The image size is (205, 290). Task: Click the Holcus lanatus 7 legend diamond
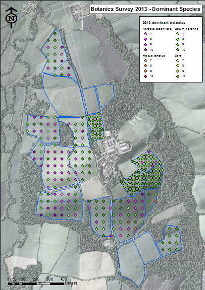[x=146, y=61]
